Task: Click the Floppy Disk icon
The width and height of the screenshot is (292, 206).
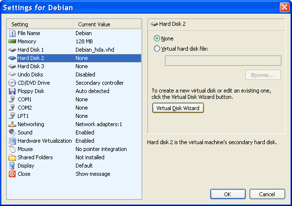Action: [x=12, y=91]
